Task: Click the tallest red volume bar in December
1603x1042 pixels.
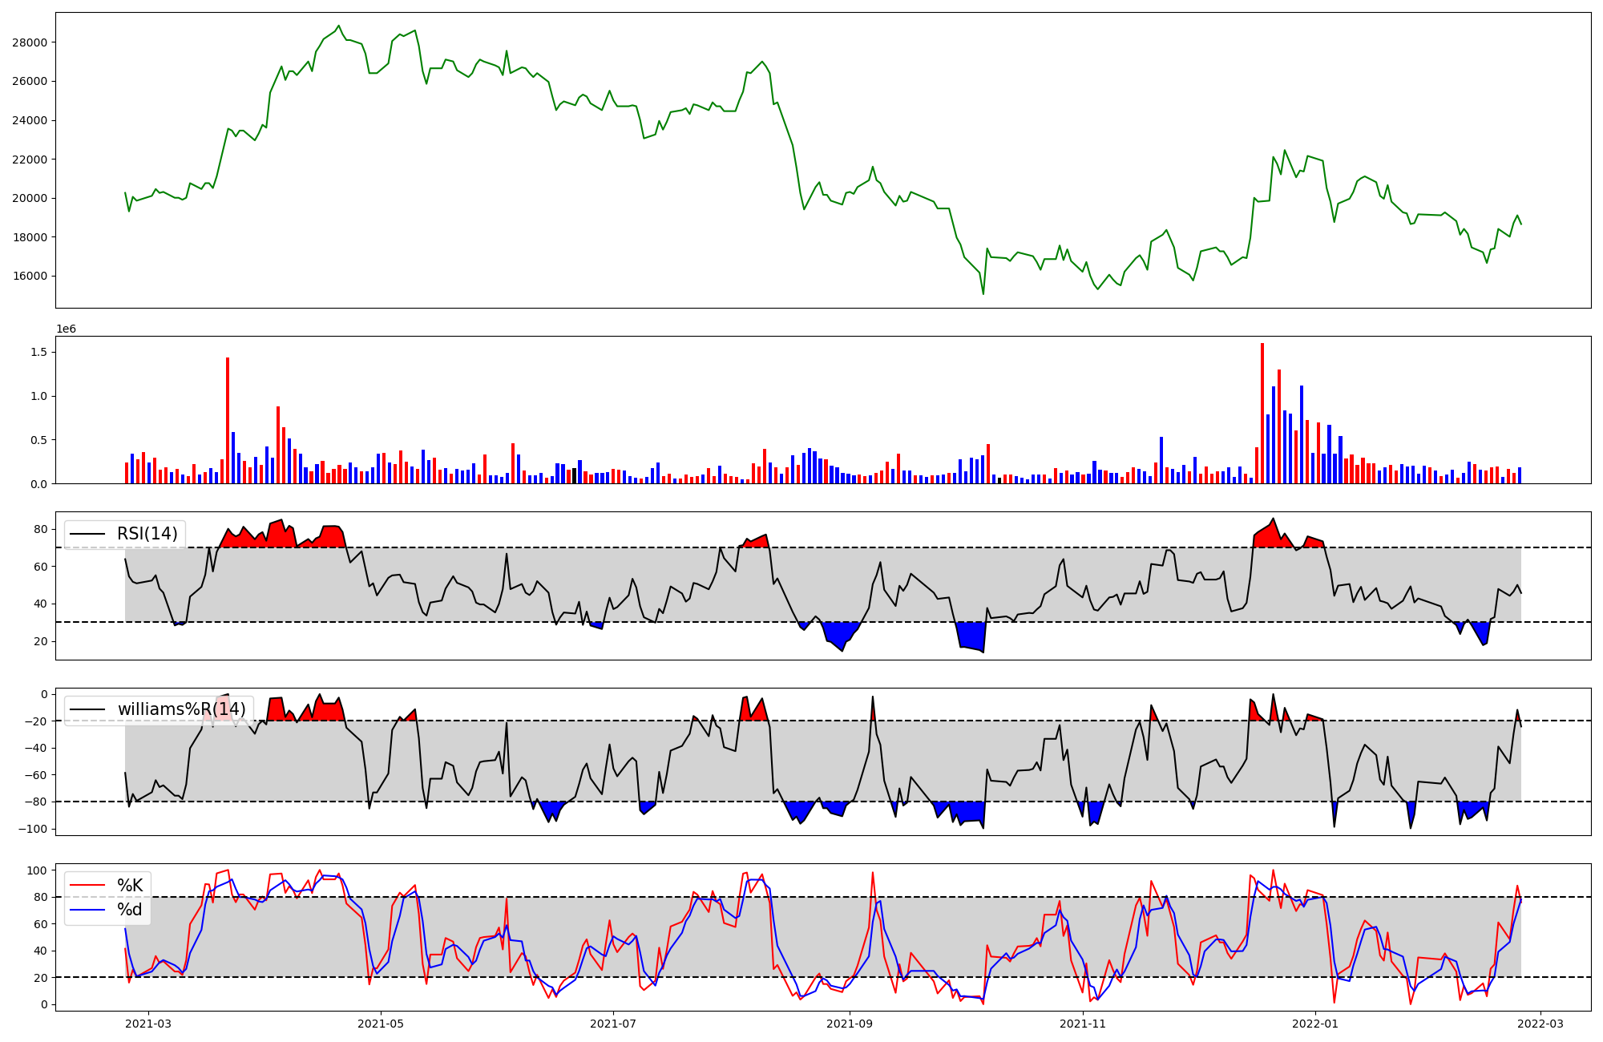Action: pyautogui.click(x=1262, y=413)
